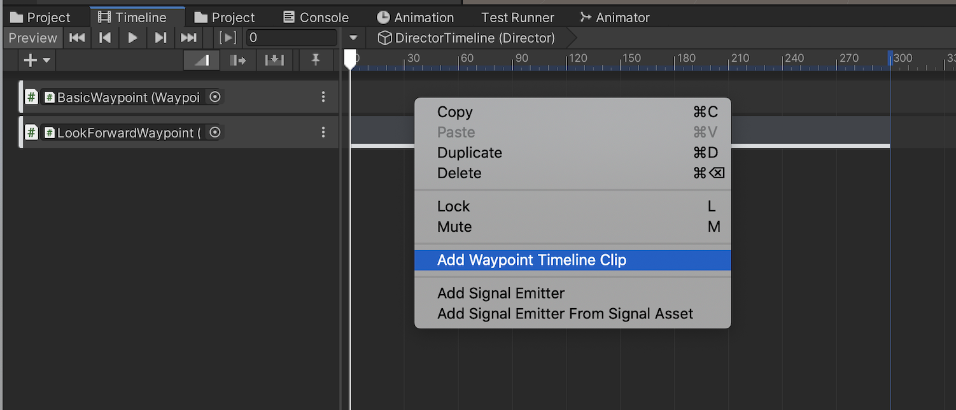Open the add track plus dropdown

pyautogui.click(x=38, y=60)
